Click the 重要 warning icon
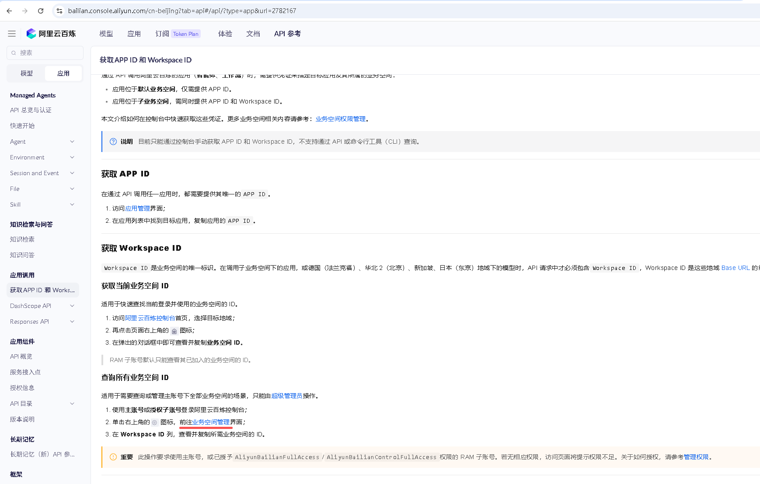The image size is (760, 484). click(x=113, y=457)
